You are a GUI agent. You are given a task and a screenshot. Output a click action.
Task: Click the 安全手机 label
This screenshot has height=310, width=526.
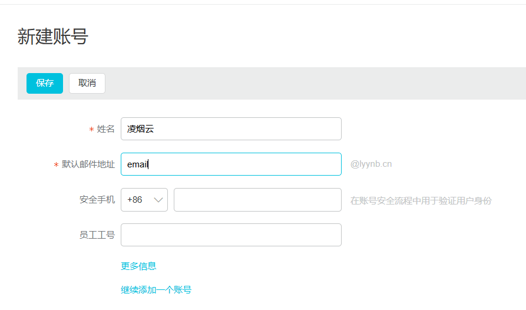coord(97,200)
